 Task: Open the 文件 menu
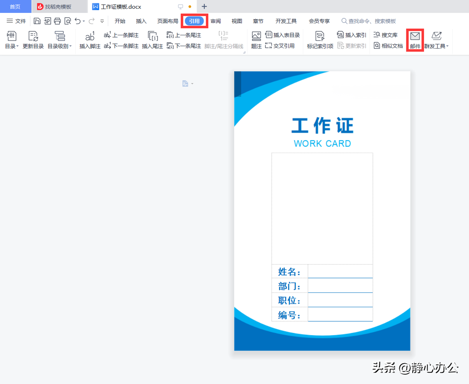16,21
